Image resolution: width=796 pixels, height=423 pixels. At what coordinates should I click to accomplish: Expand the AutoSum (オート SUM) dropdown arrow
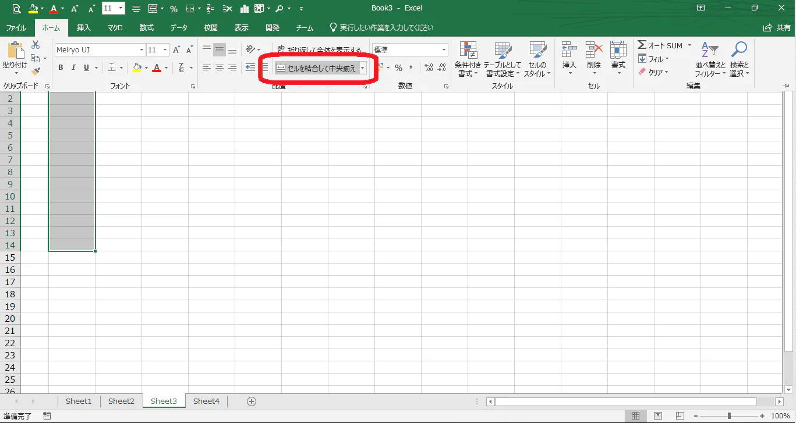[x=689, y=45]
